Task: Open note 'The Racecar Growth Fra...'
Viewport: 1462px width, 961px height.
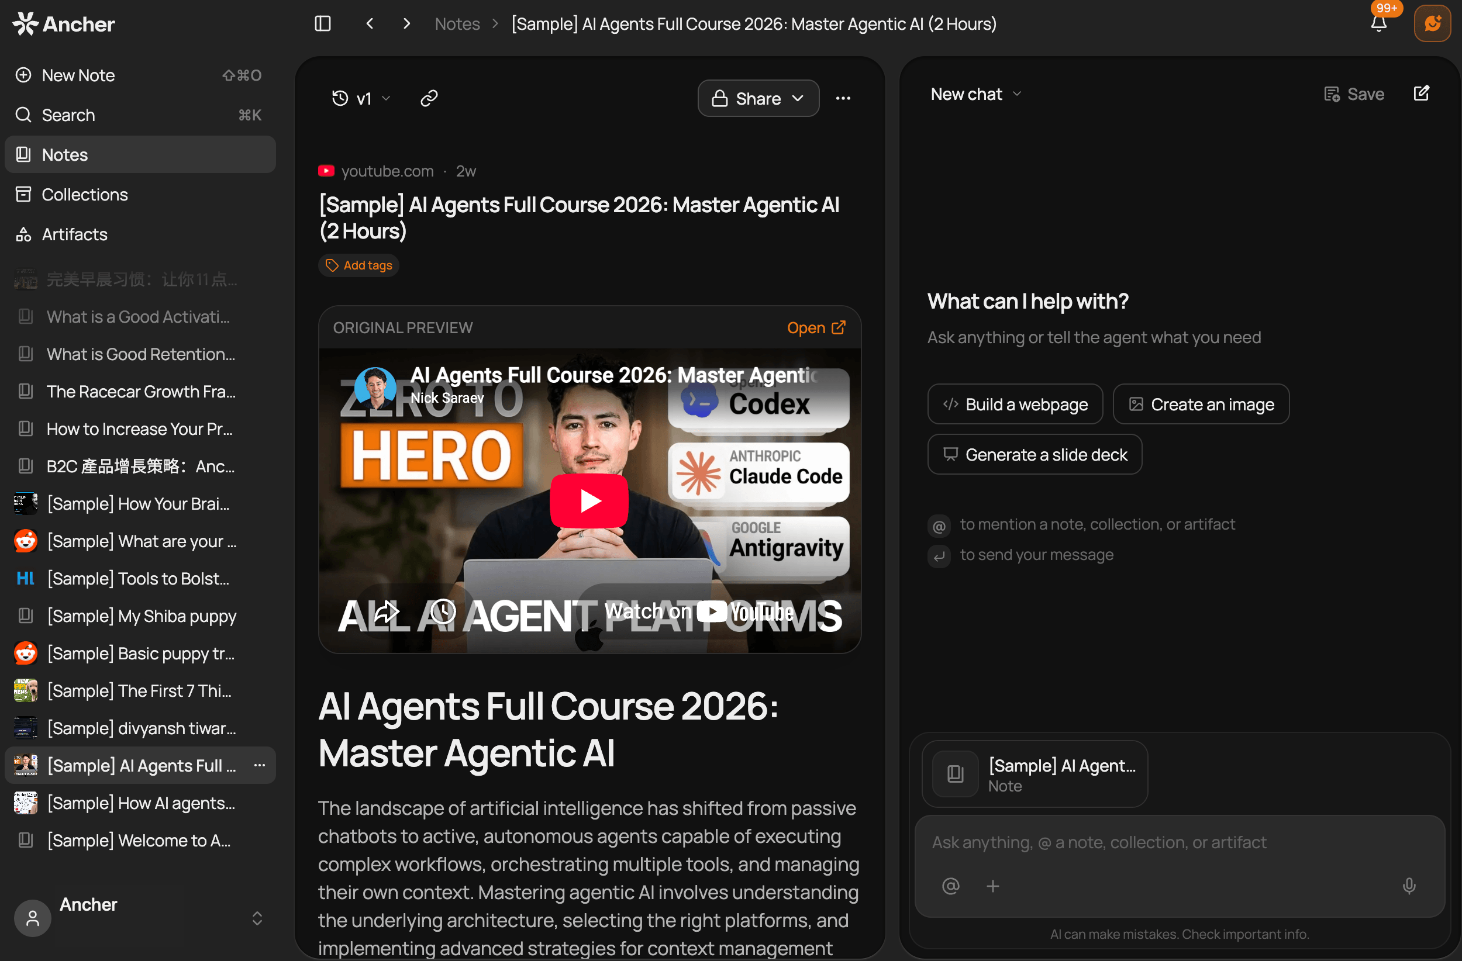Action: pyautogui.click(x=140, y=392)
